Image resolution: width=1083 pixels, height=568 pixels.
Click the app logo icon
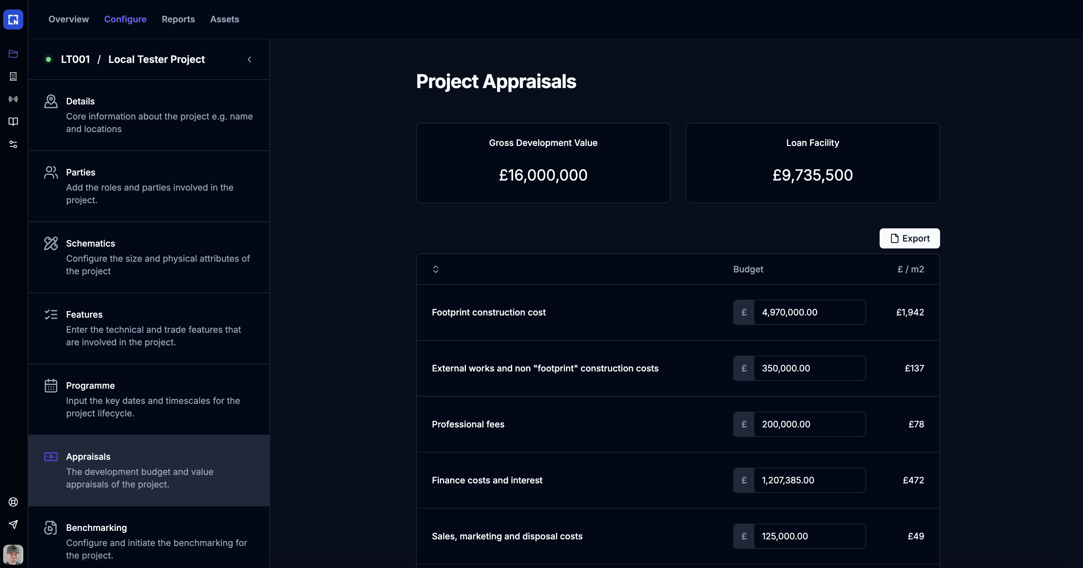tap(13, 19)
